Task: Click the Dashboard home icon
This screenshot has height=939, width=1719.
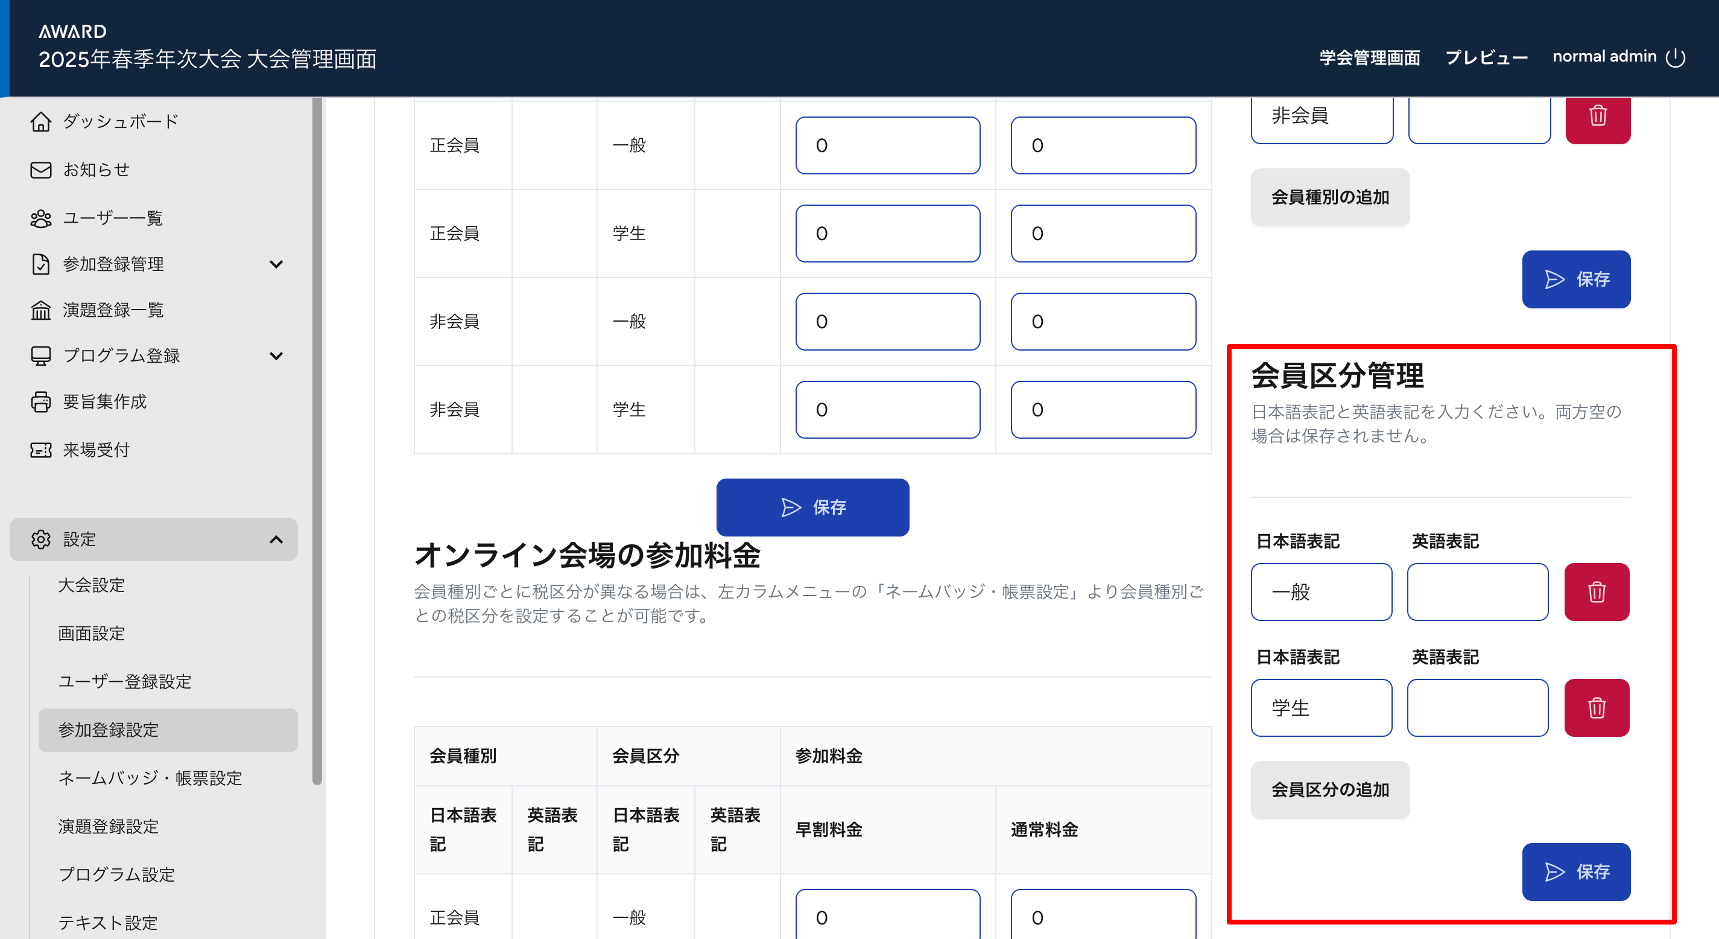Action: click(x=40, y=121)
